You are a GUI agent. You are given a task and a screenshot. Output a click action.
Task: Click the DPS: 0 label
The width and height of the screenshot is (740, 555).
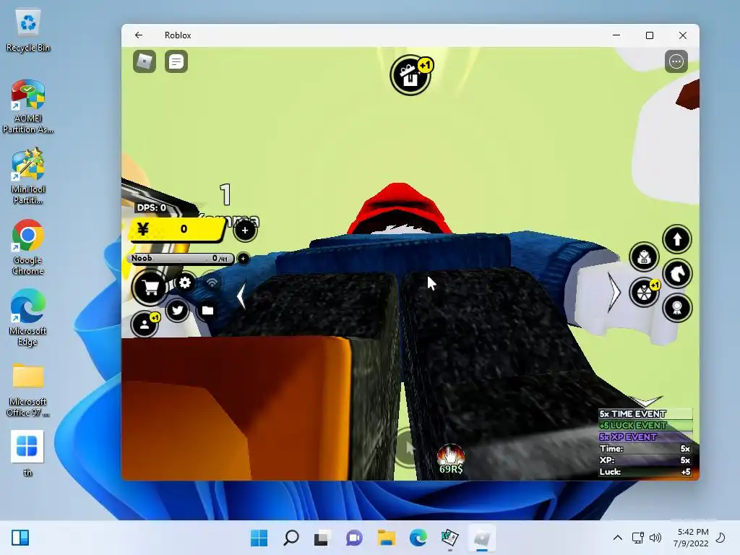[152, 207]
